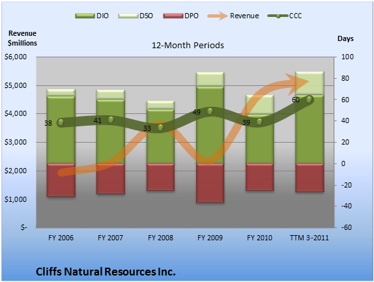Click the $6,000 left axis value
The width and height of the screenshot is (374, 282).
point(16,57)
